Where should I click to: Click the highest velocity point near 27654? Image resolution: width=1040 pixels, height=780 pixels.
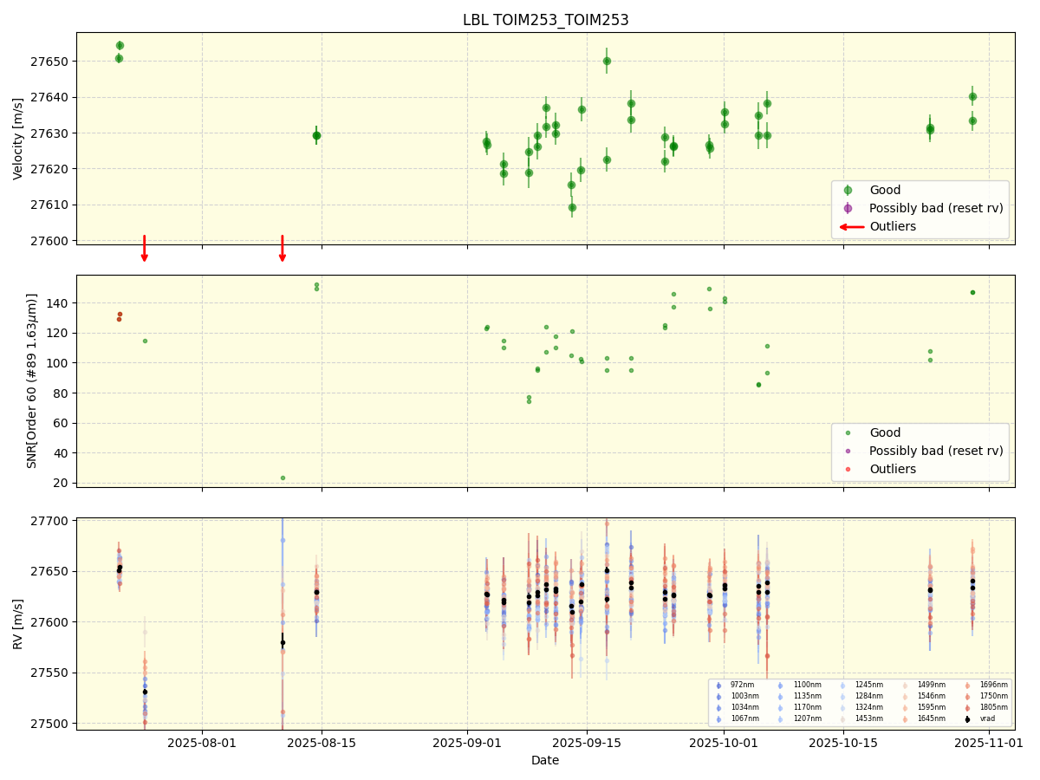(120, 45)
